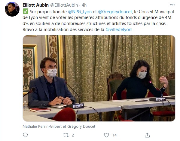Enlarge the council meeting photo
The height and width of the screenshot is (141, 180).
[99, 78]
